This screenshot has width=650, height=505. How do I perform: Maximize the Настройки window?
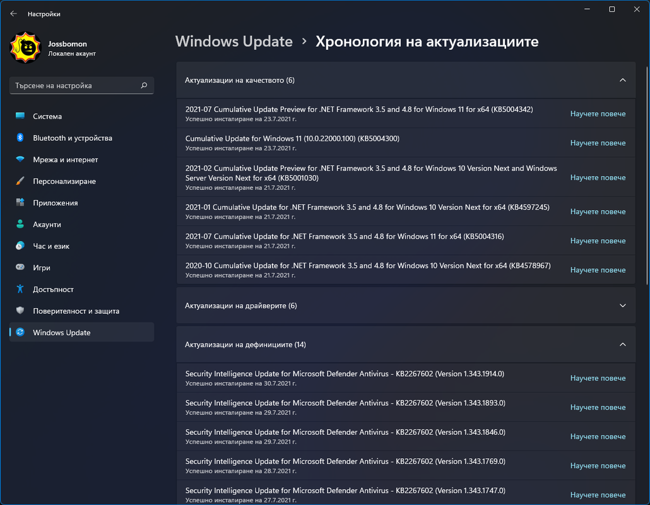612,9
